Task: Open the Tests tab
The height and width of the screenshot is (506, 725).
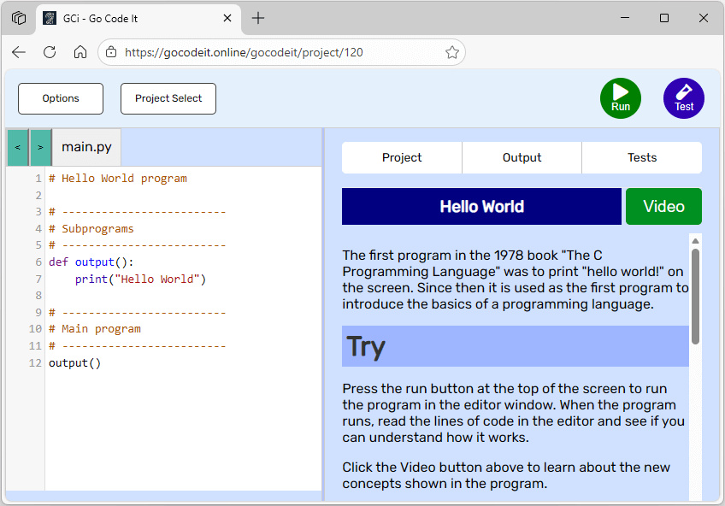Action: point(641,157)
